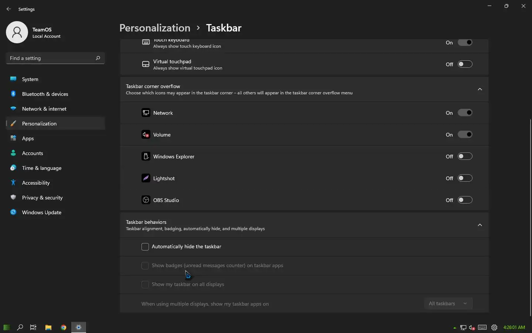The height and width of the screenshot is (333, 532).
Task: Click the back arrow in Settings
Action: pos(8,9)
